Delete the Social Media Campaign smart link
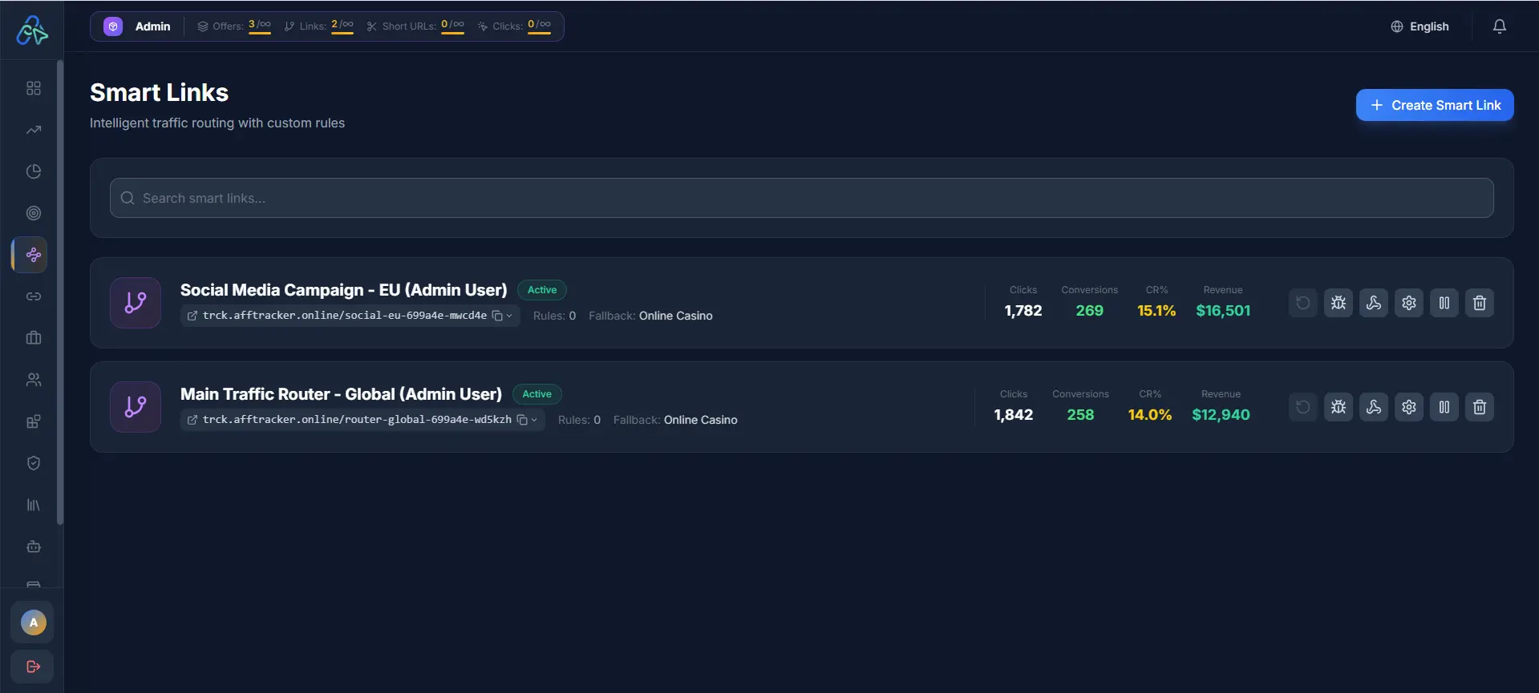The width and height of the screenshot is (1539, 693). tap(1480, 303)
